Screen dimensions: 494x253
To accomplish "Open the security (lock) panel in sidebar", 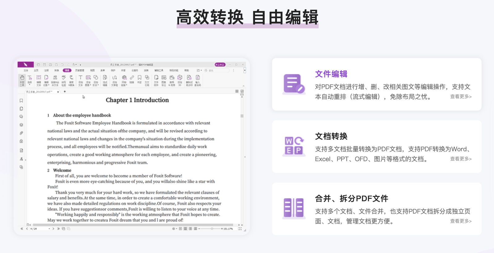I will (21, 141).
